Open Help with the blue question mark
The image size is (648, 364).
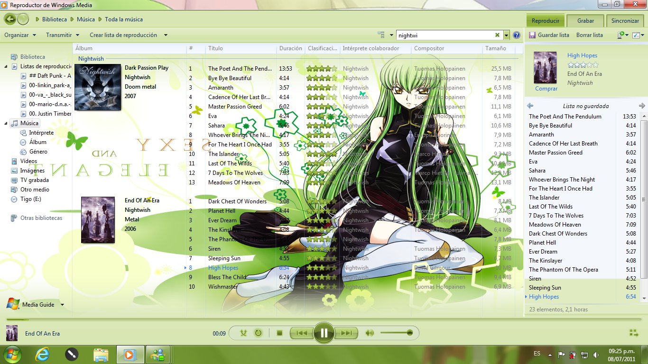click(x=517, y=35)
